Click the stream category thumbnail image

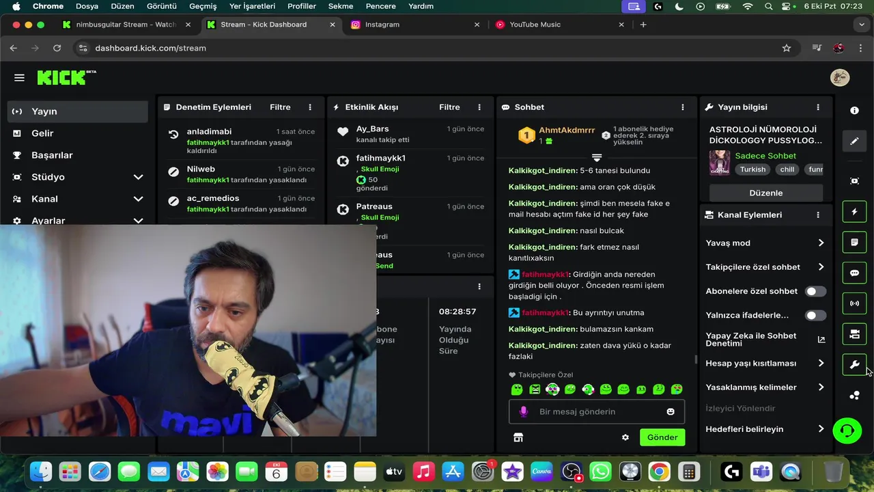(720, 163)
